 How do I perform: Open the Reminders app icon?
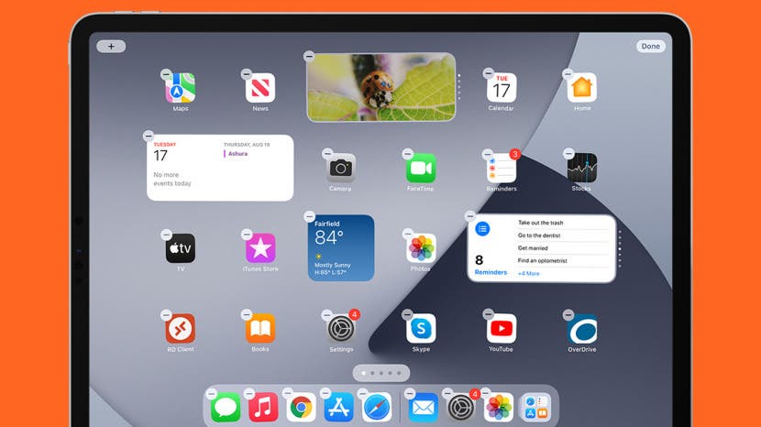(x=502, y=168)
